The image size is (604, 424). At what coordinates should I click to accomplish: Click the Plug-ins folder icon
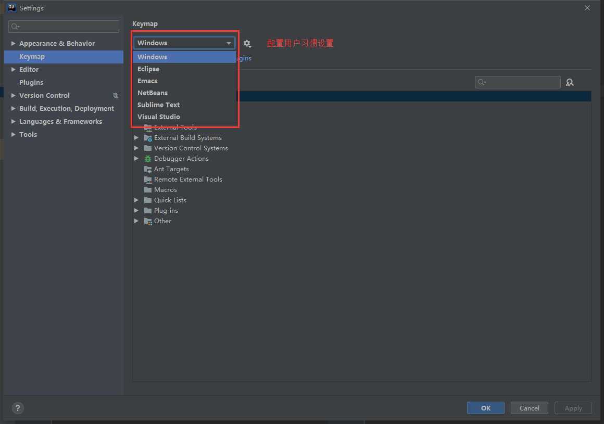tap(148, 211)
